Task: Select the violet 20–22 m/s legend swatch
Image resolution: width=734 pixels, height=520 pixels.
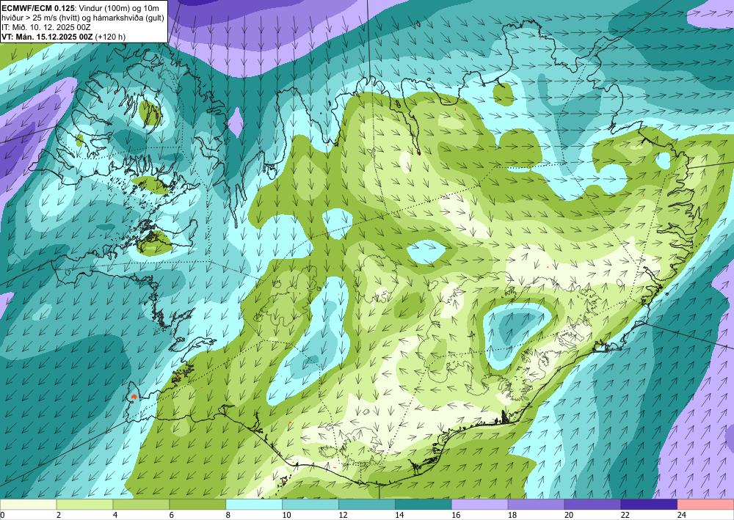Action: (592, 505)
